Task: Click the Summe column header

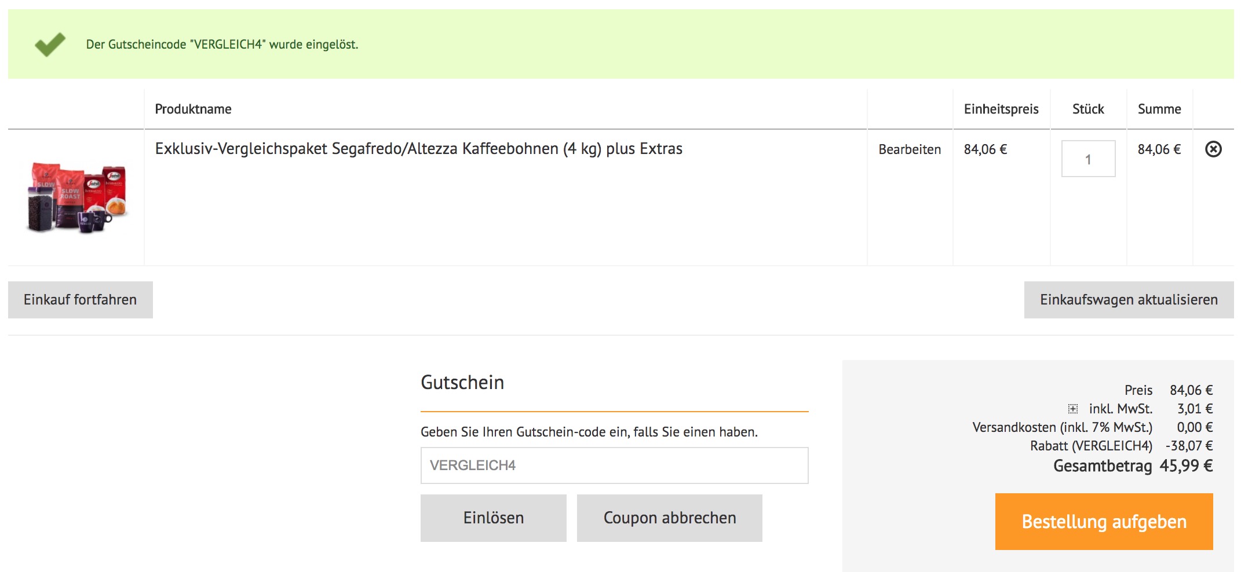Action: 1159,109
